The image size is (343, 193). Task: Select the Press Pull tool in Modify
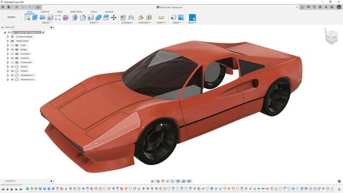tap(75, 18)
